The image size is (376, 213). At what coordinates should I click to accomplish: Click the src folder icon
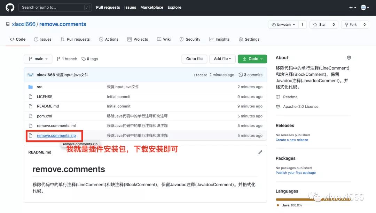point(30,87)
